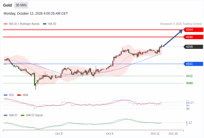Select the 4208 current price label

[193, 47]
